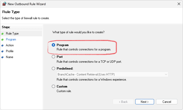Click the green bullet beside Program step
This screenshot has height=110, width=183.
click(x=3, y=39)
